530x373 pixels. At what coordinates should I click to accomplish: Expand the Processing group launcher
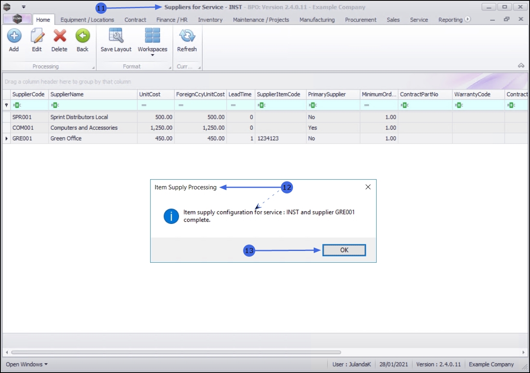(x=93, y=68)
